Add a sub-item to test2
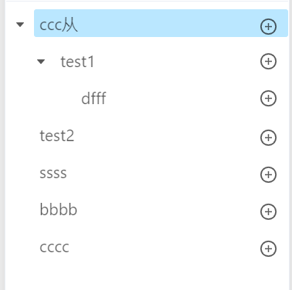The width and height of the screenshot is (292, 290). pyautogui.click(x=268, y=137)
